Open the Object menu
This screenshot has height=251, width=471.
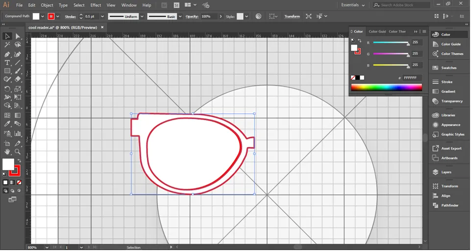pos(47,5)
